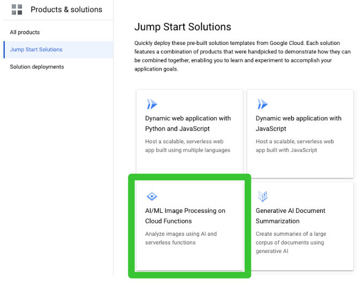357x284 pixels.
Task: Click the Products & solutions grid icon
Action: pyautogui.click(x=17, y=10)
